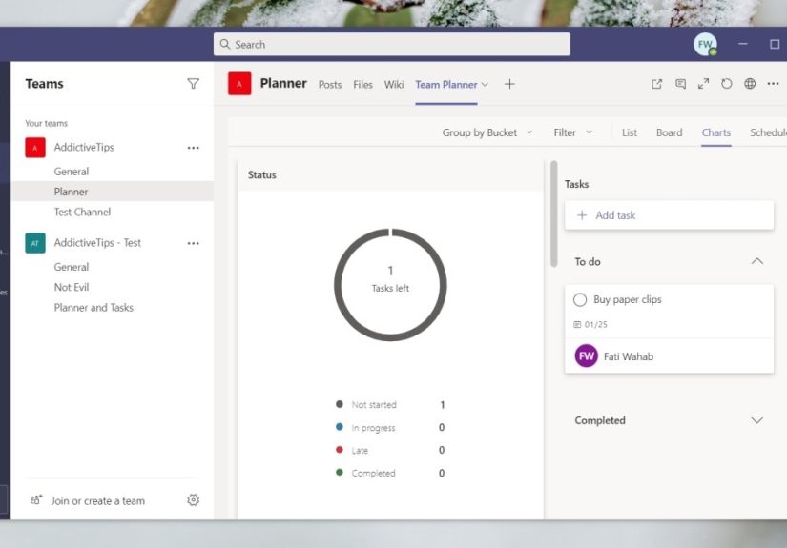The width and height of the screenshot is (787, 548).
Task: Switch to Board view
Action: pyautogui.click(x=669, y=132)
